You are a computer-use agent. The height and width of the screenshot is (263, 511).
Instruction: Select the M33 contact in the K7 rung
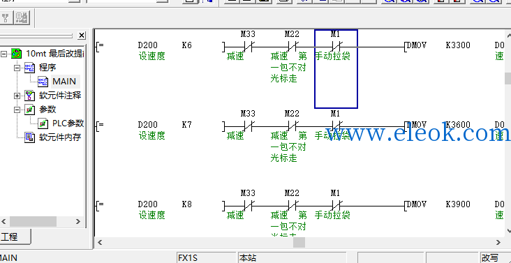[248, 126]
